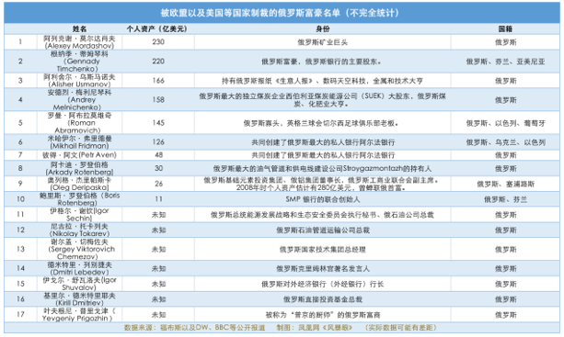
Task: Click nationality cell 俄罗斯、芬兰
Action: [505, 199]
